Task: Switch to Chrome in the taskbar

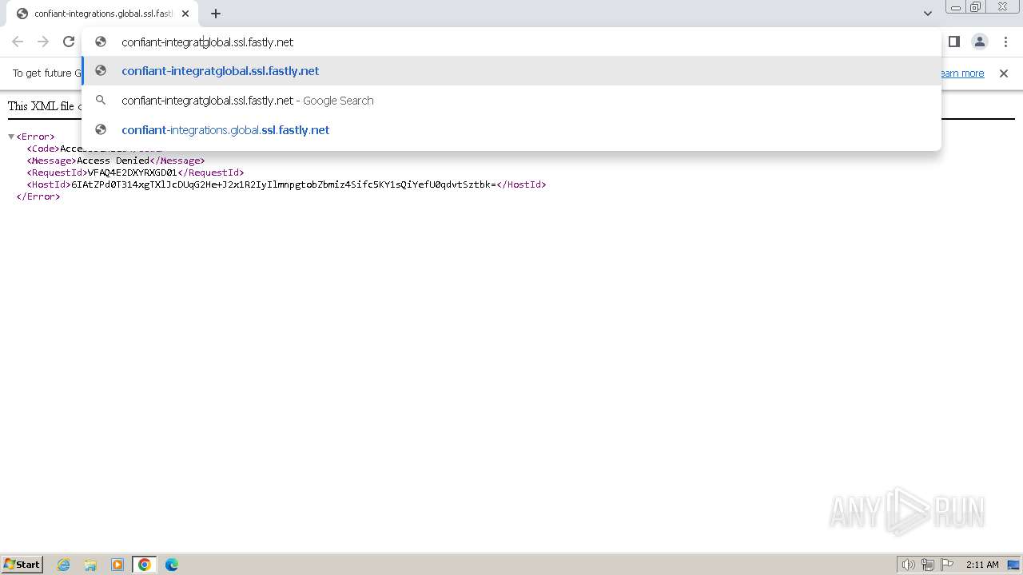Action: (x=145, y=565)
